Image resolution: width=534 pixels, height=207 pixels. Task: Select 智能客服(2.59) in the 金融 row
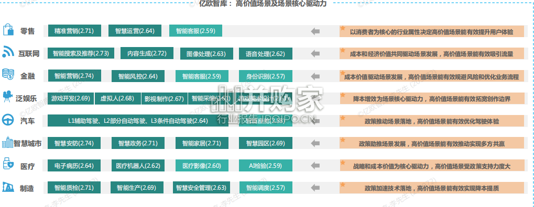[202, 76]
